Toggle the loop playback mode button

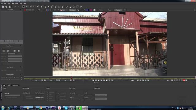coord(112,80)
